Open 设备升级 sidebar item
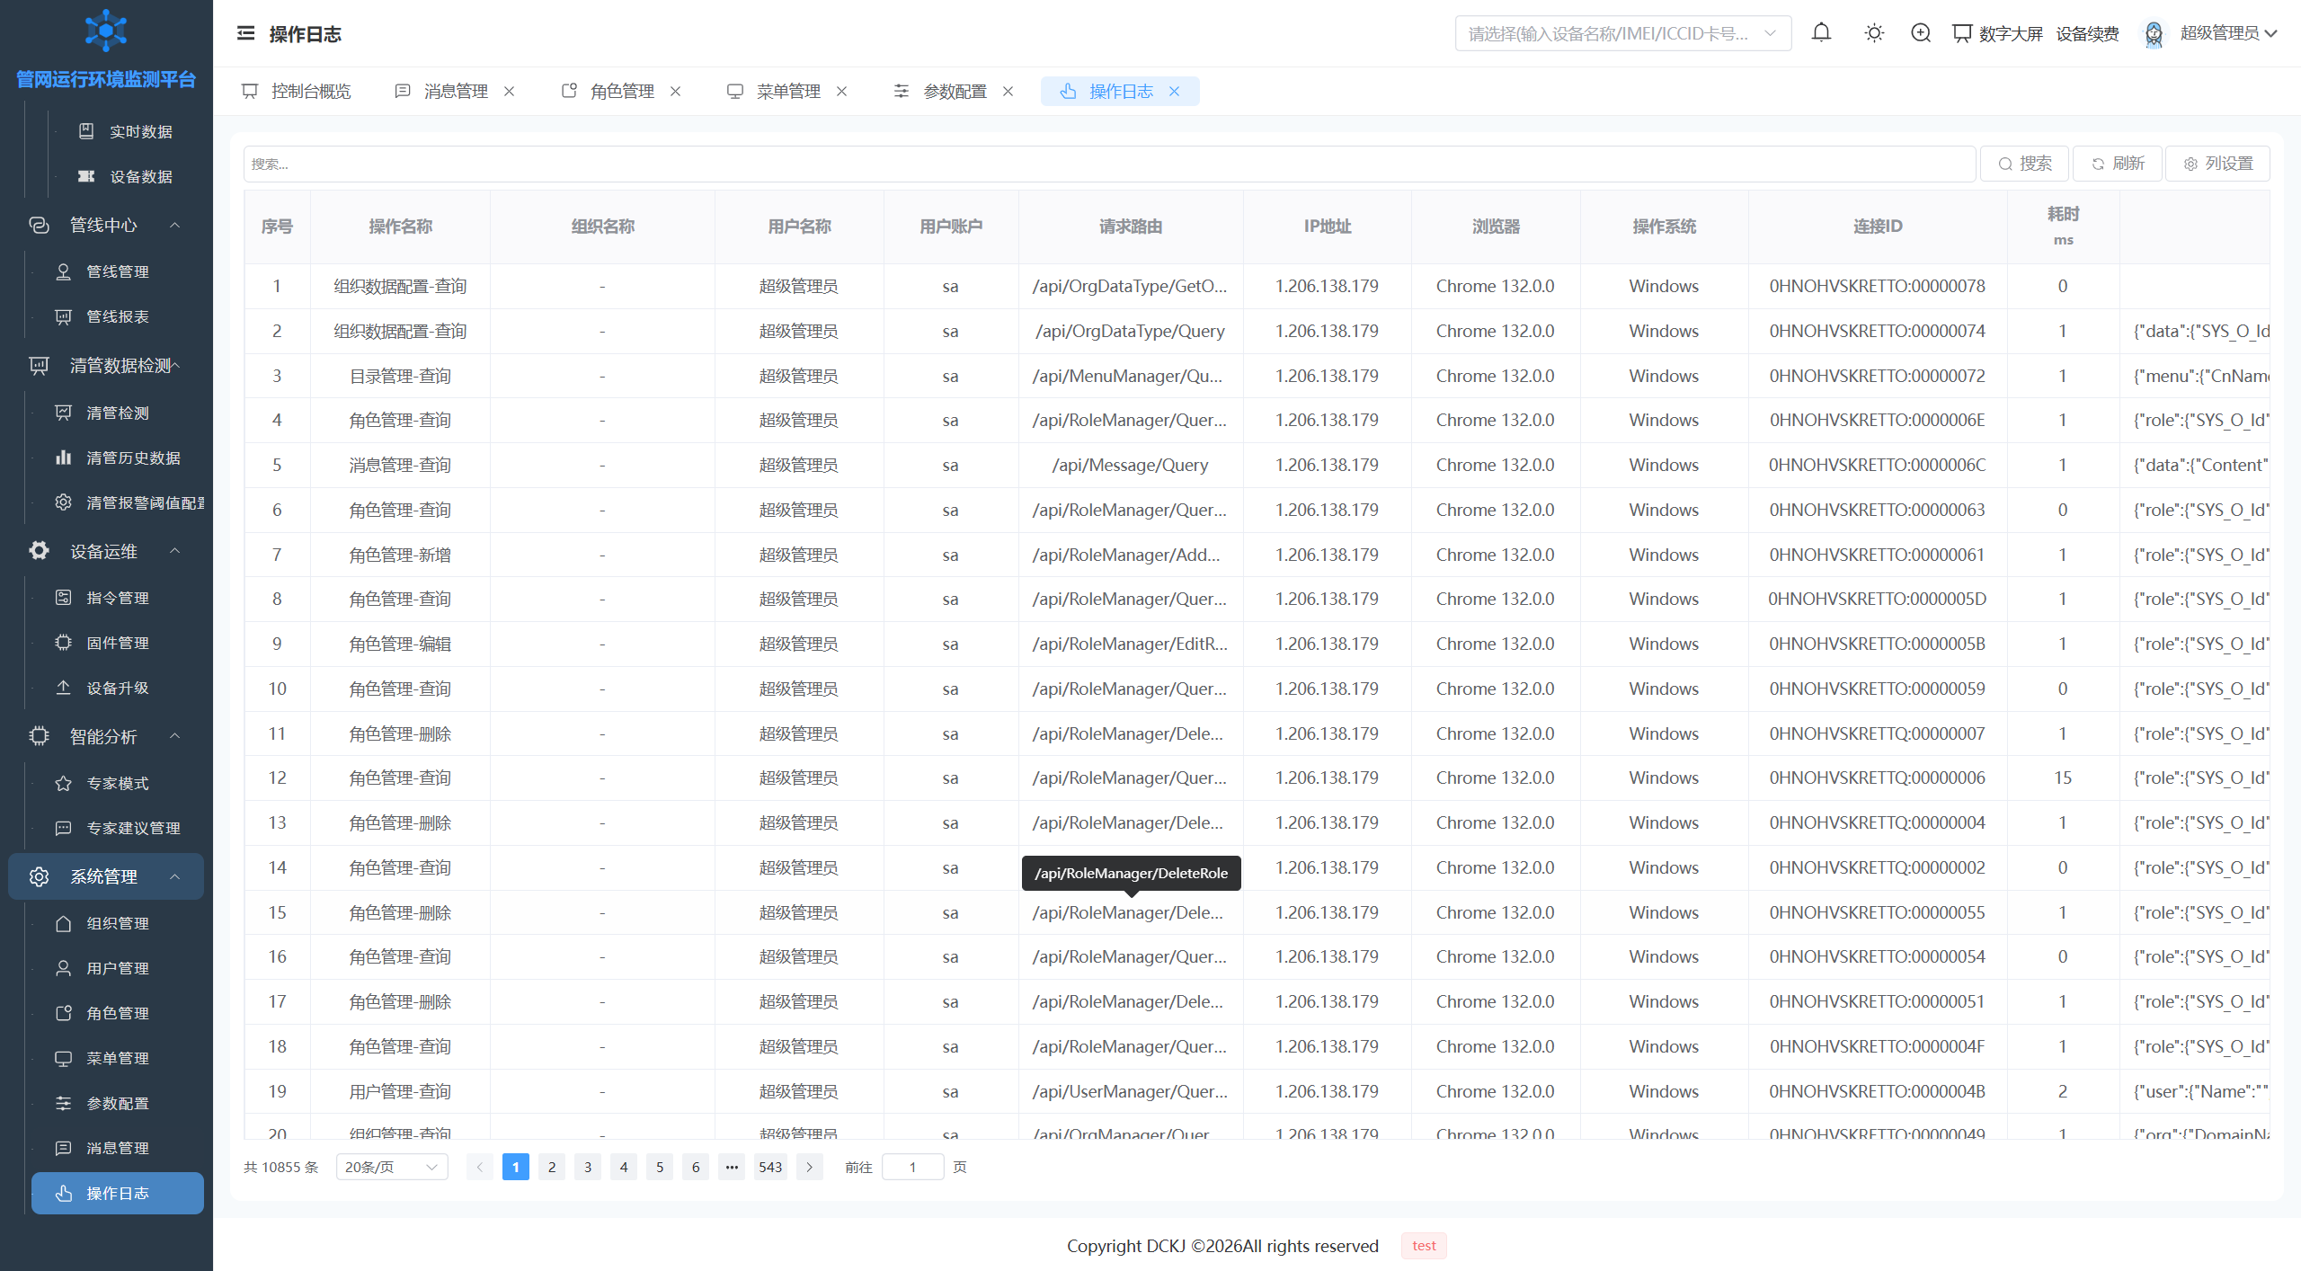2301x1271 pixels. click(117, 688)
